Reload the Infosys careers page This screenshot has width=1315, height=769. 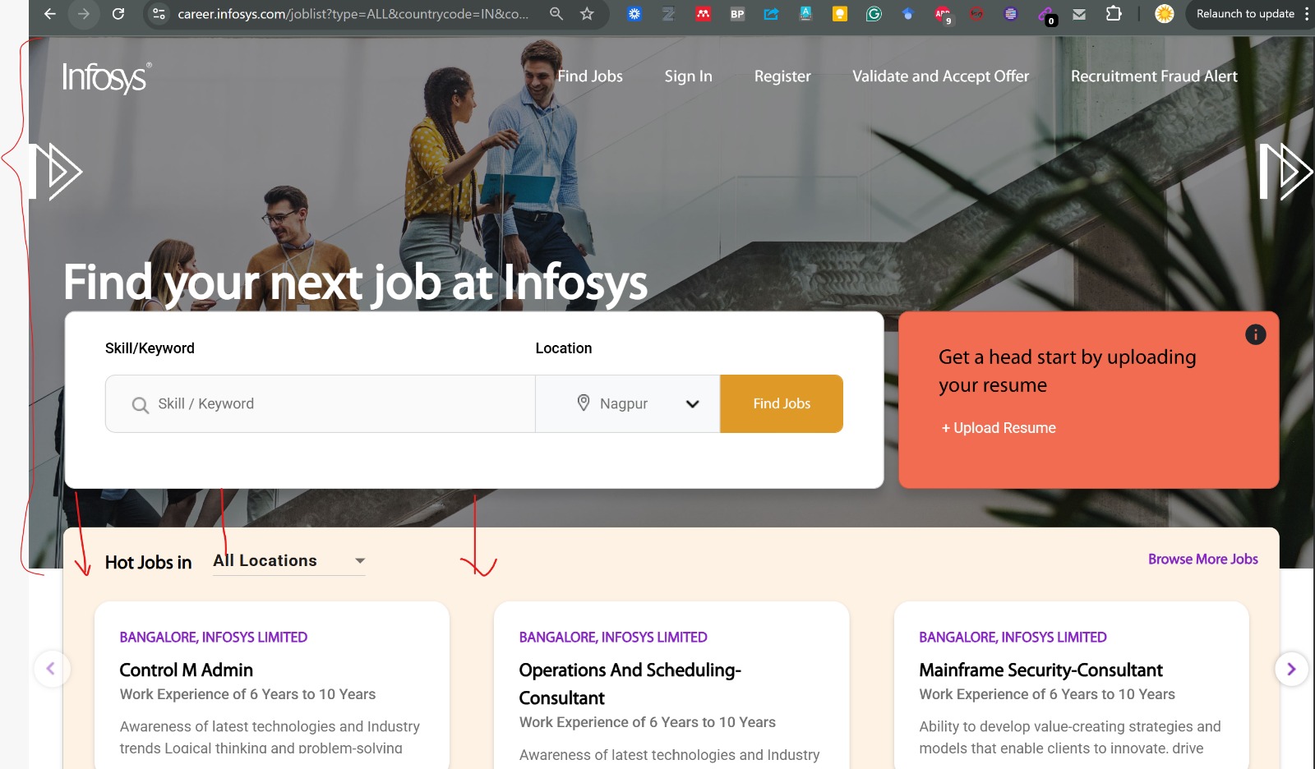tap(118, 14)
